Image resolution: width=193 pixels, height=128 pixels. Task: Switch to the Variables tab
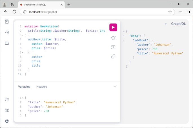click(24, 86)
